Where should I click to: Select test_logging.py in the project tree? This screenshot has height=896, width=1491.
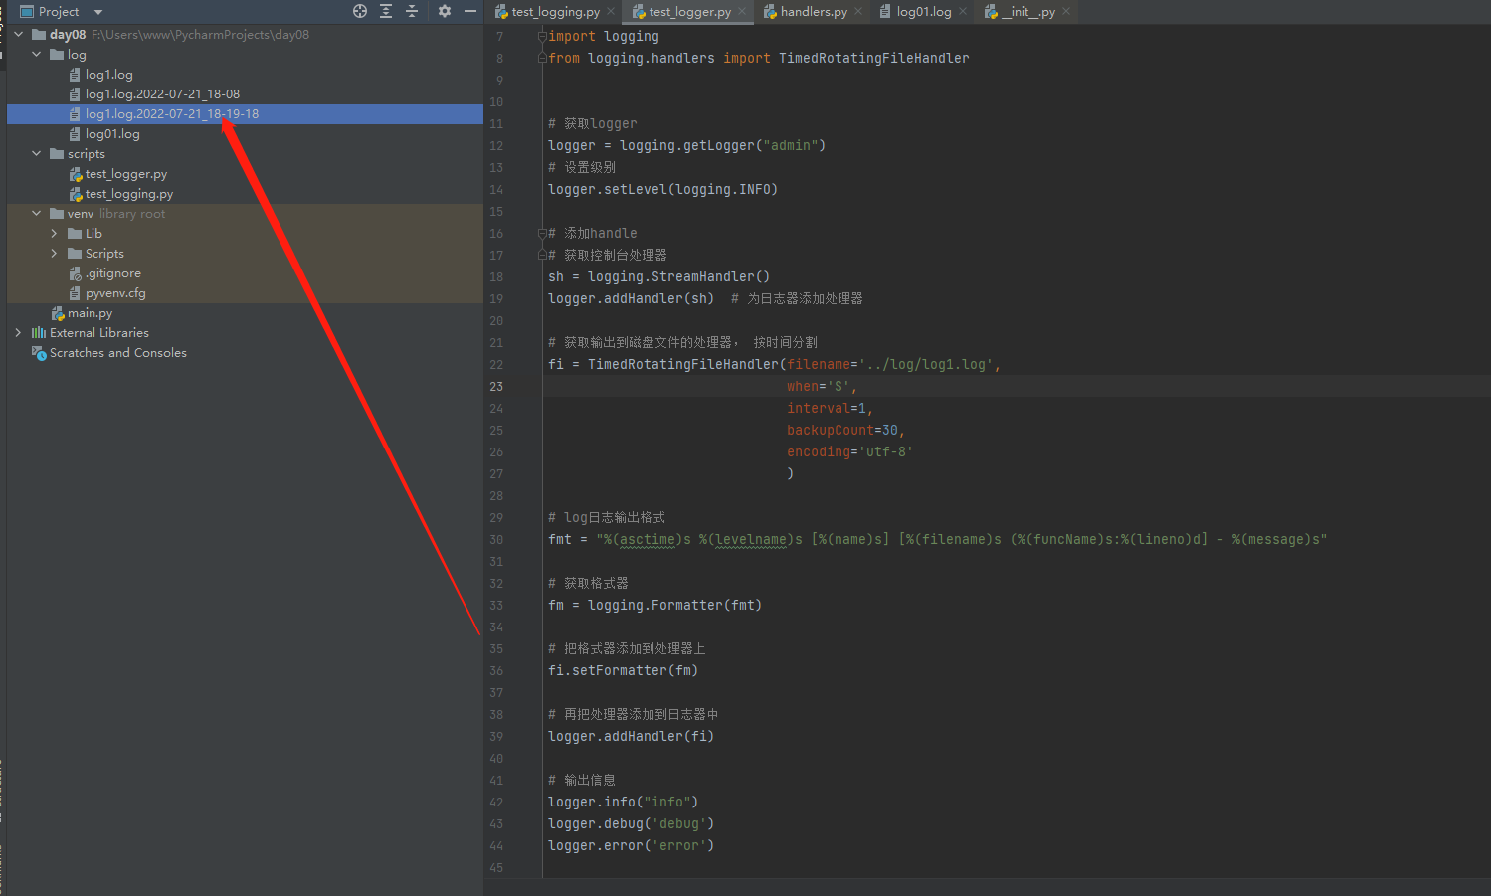click(129, 194)
